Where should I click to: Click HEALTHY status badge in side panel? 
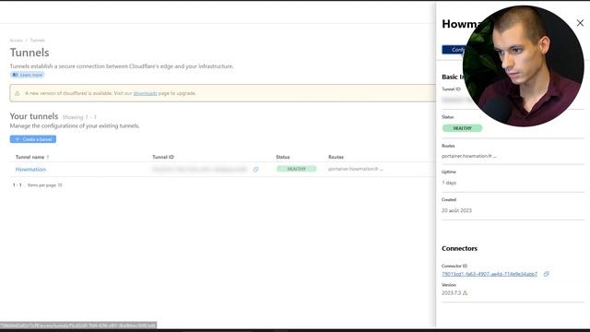tap(462, 128)
